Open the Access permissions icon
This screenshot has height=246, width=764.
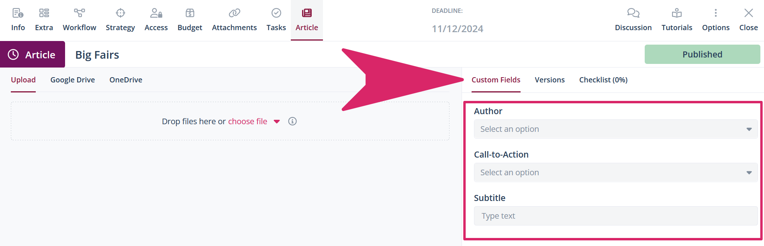click(x=156, y=13)
